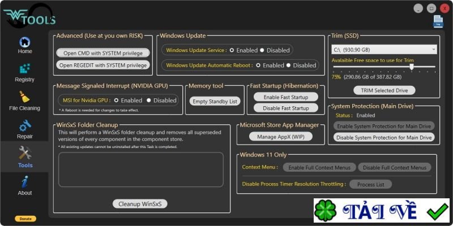Open Repair section wrench-gear icon

(x=25, y=126)
